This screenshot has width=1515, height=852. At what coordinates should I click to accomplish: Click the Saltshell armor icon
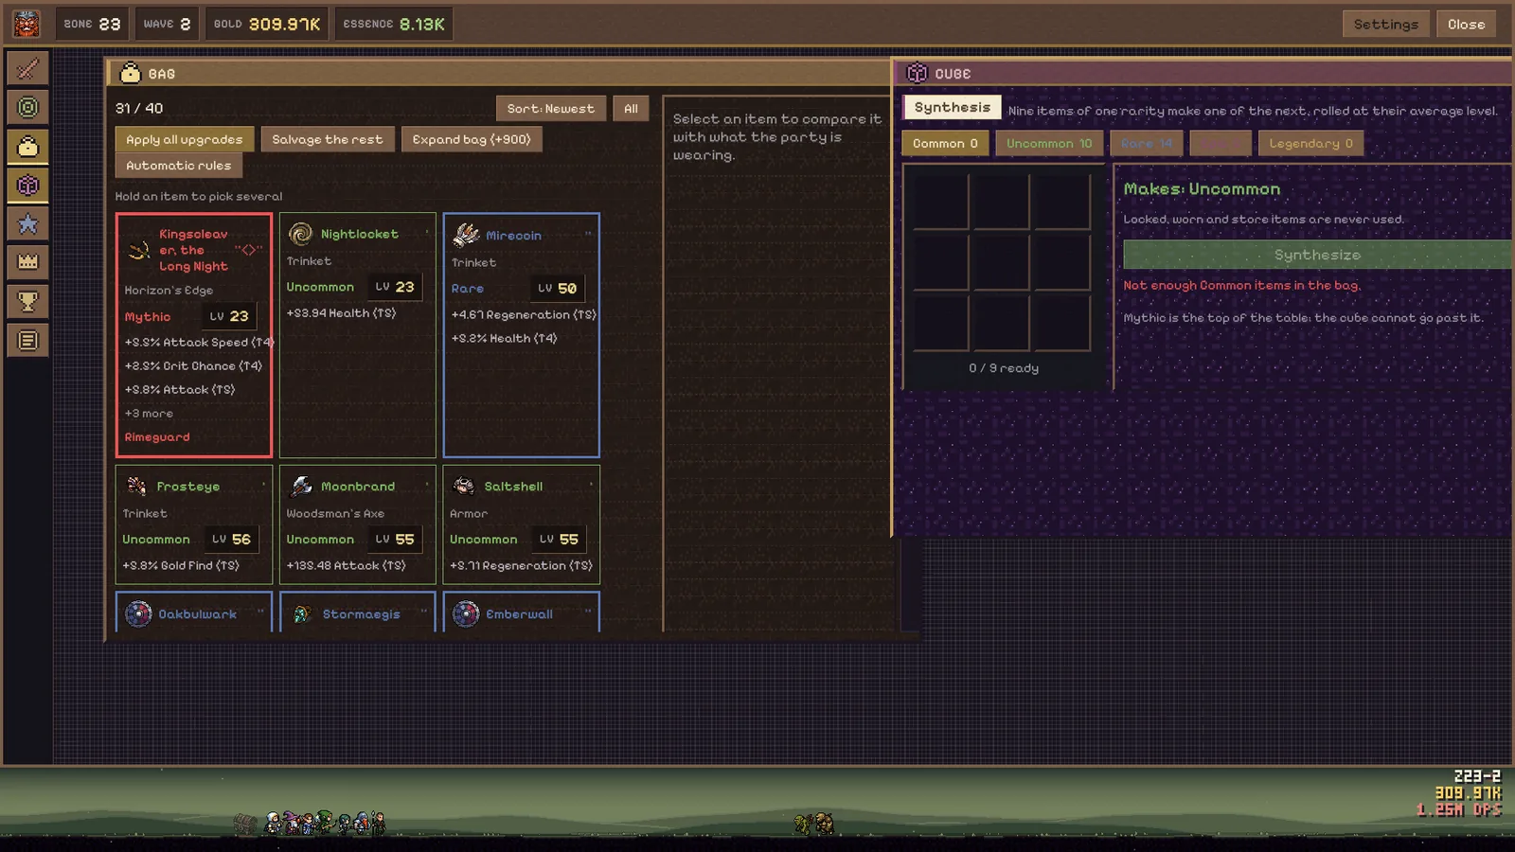pos(464,486)
